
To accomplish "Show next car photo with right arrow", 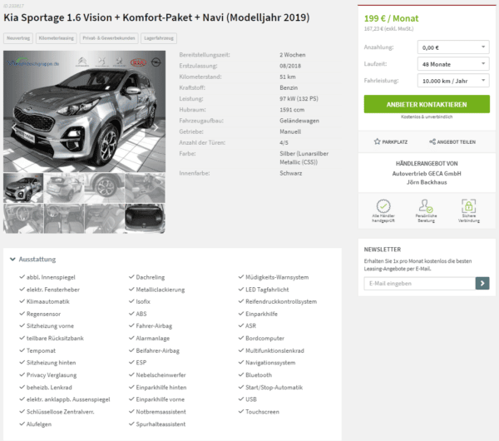I will 156,127.
